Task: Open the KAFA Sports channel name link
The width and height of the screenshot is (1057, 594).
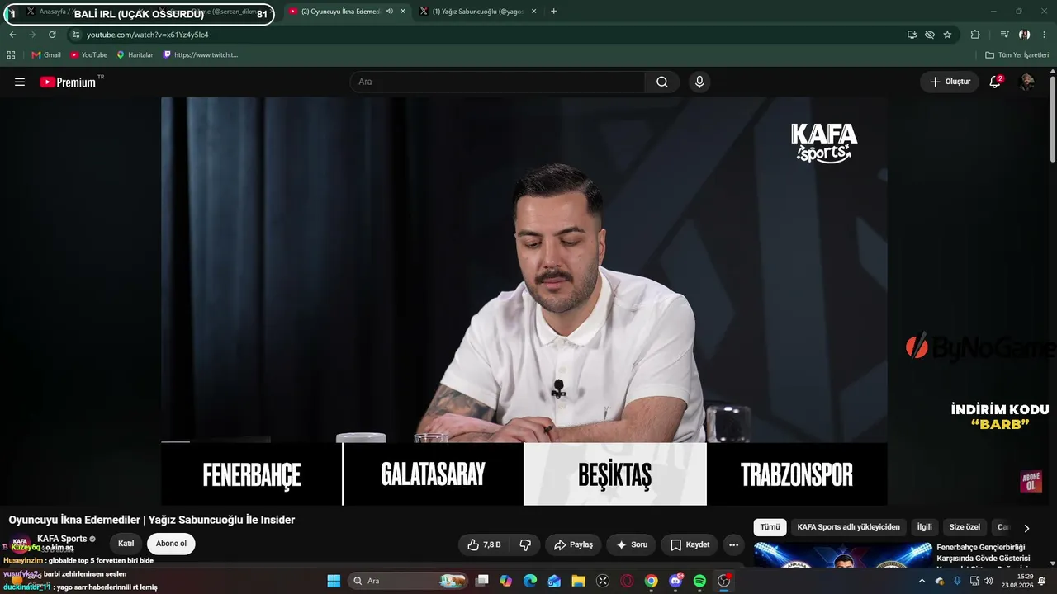Action: pos(62,539)
